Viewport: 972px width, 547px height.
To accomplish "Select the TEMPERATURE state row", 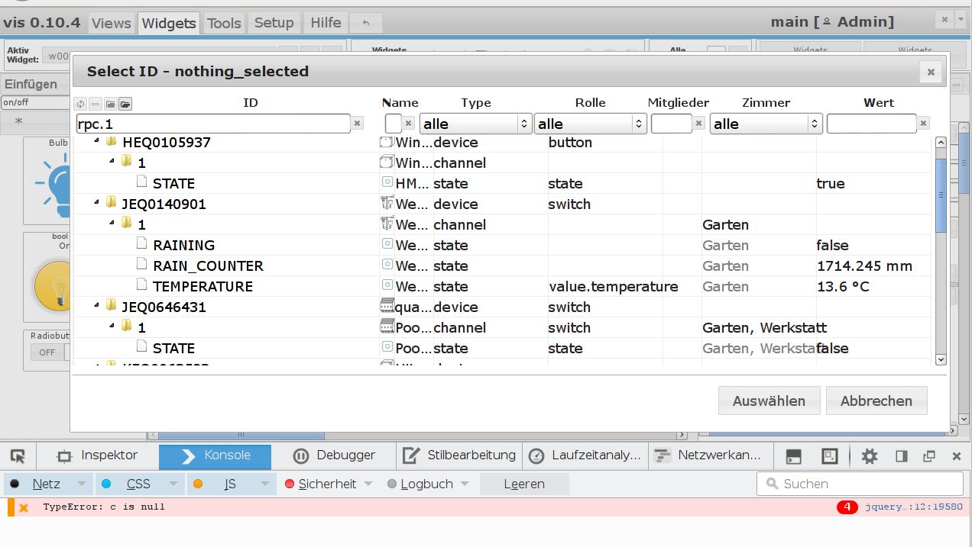I will [x=202, y=287].
